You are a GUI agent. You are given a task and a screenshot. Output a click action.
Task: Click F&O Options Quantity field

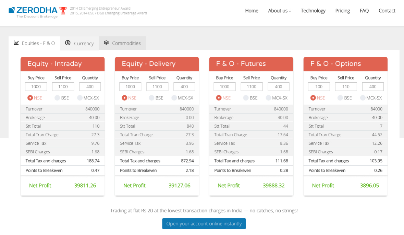pyautogui.click(x=373, y=87)
